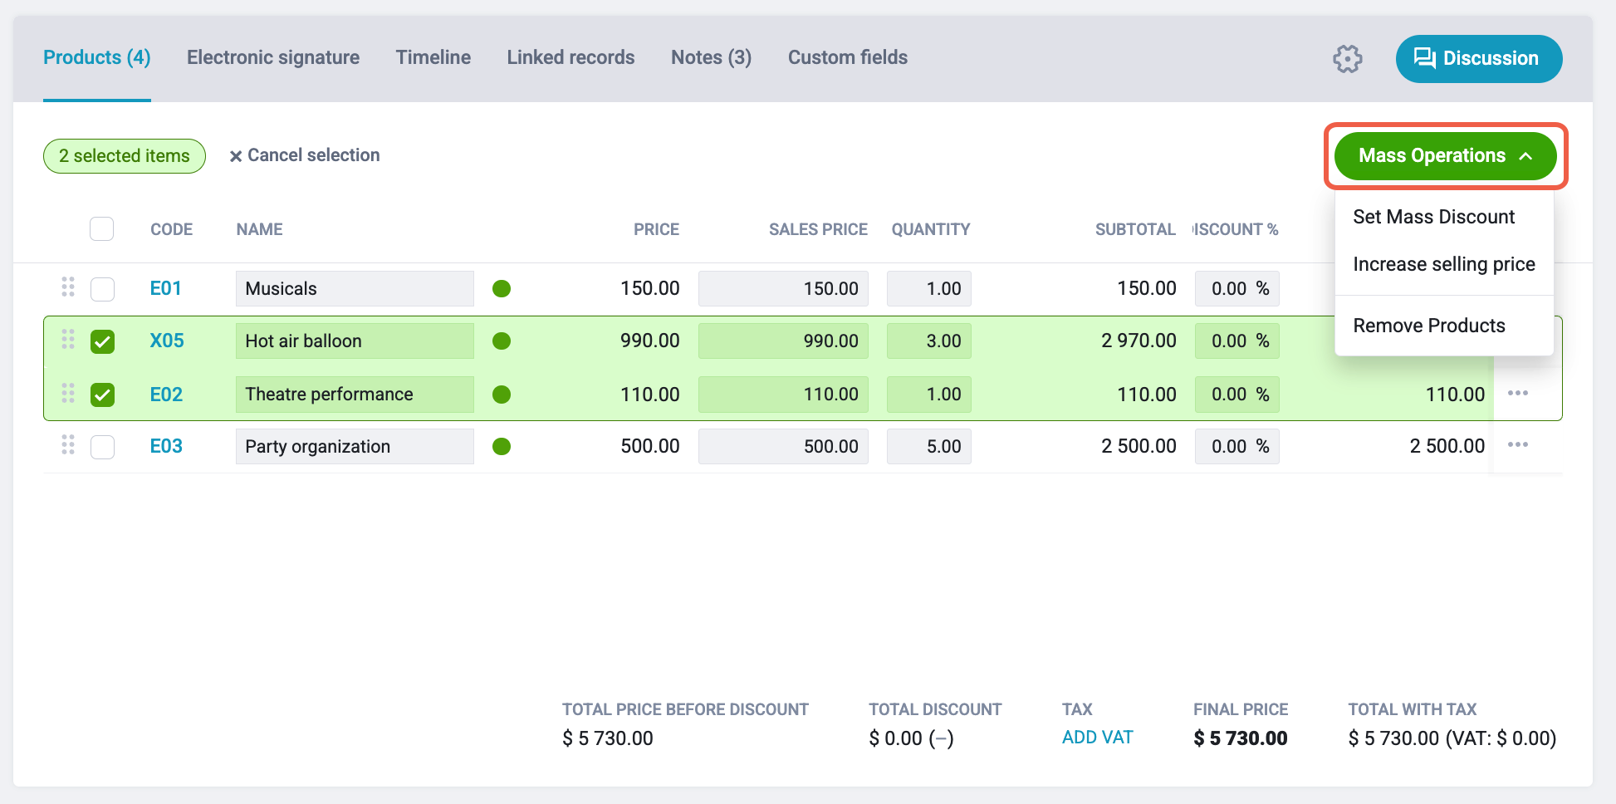The width and height of the screenshot is (1616, 804).
Task: Click drag handle of Party organization row
Action: [68, 445]
